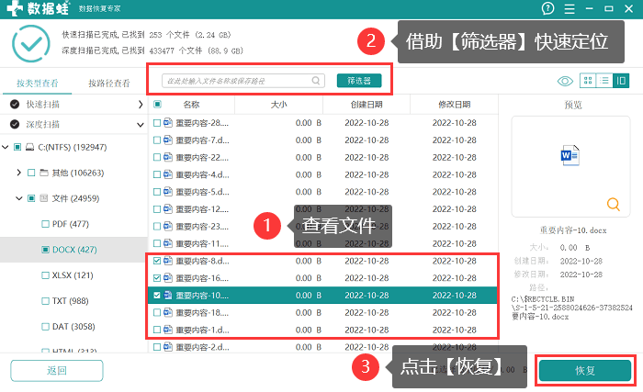The height and width of the screenshot is (392, 643).
Task: Click the C:(NTFS) drive icon
Action: pyautogui.click(x=30, y=147)
